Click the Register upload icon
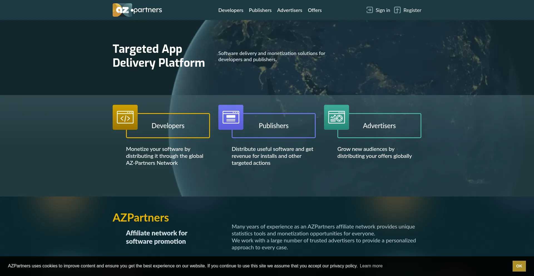This screenshot has height=276, width=534. coord(397,10)
